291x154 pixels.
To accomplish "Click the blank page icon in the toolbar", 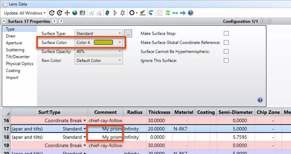I will coord(160,13).
